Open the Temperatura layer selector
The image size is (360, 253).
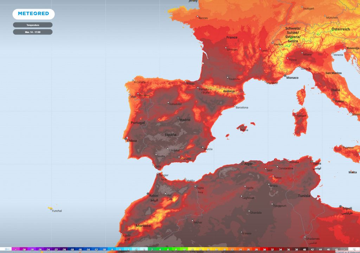33,25
